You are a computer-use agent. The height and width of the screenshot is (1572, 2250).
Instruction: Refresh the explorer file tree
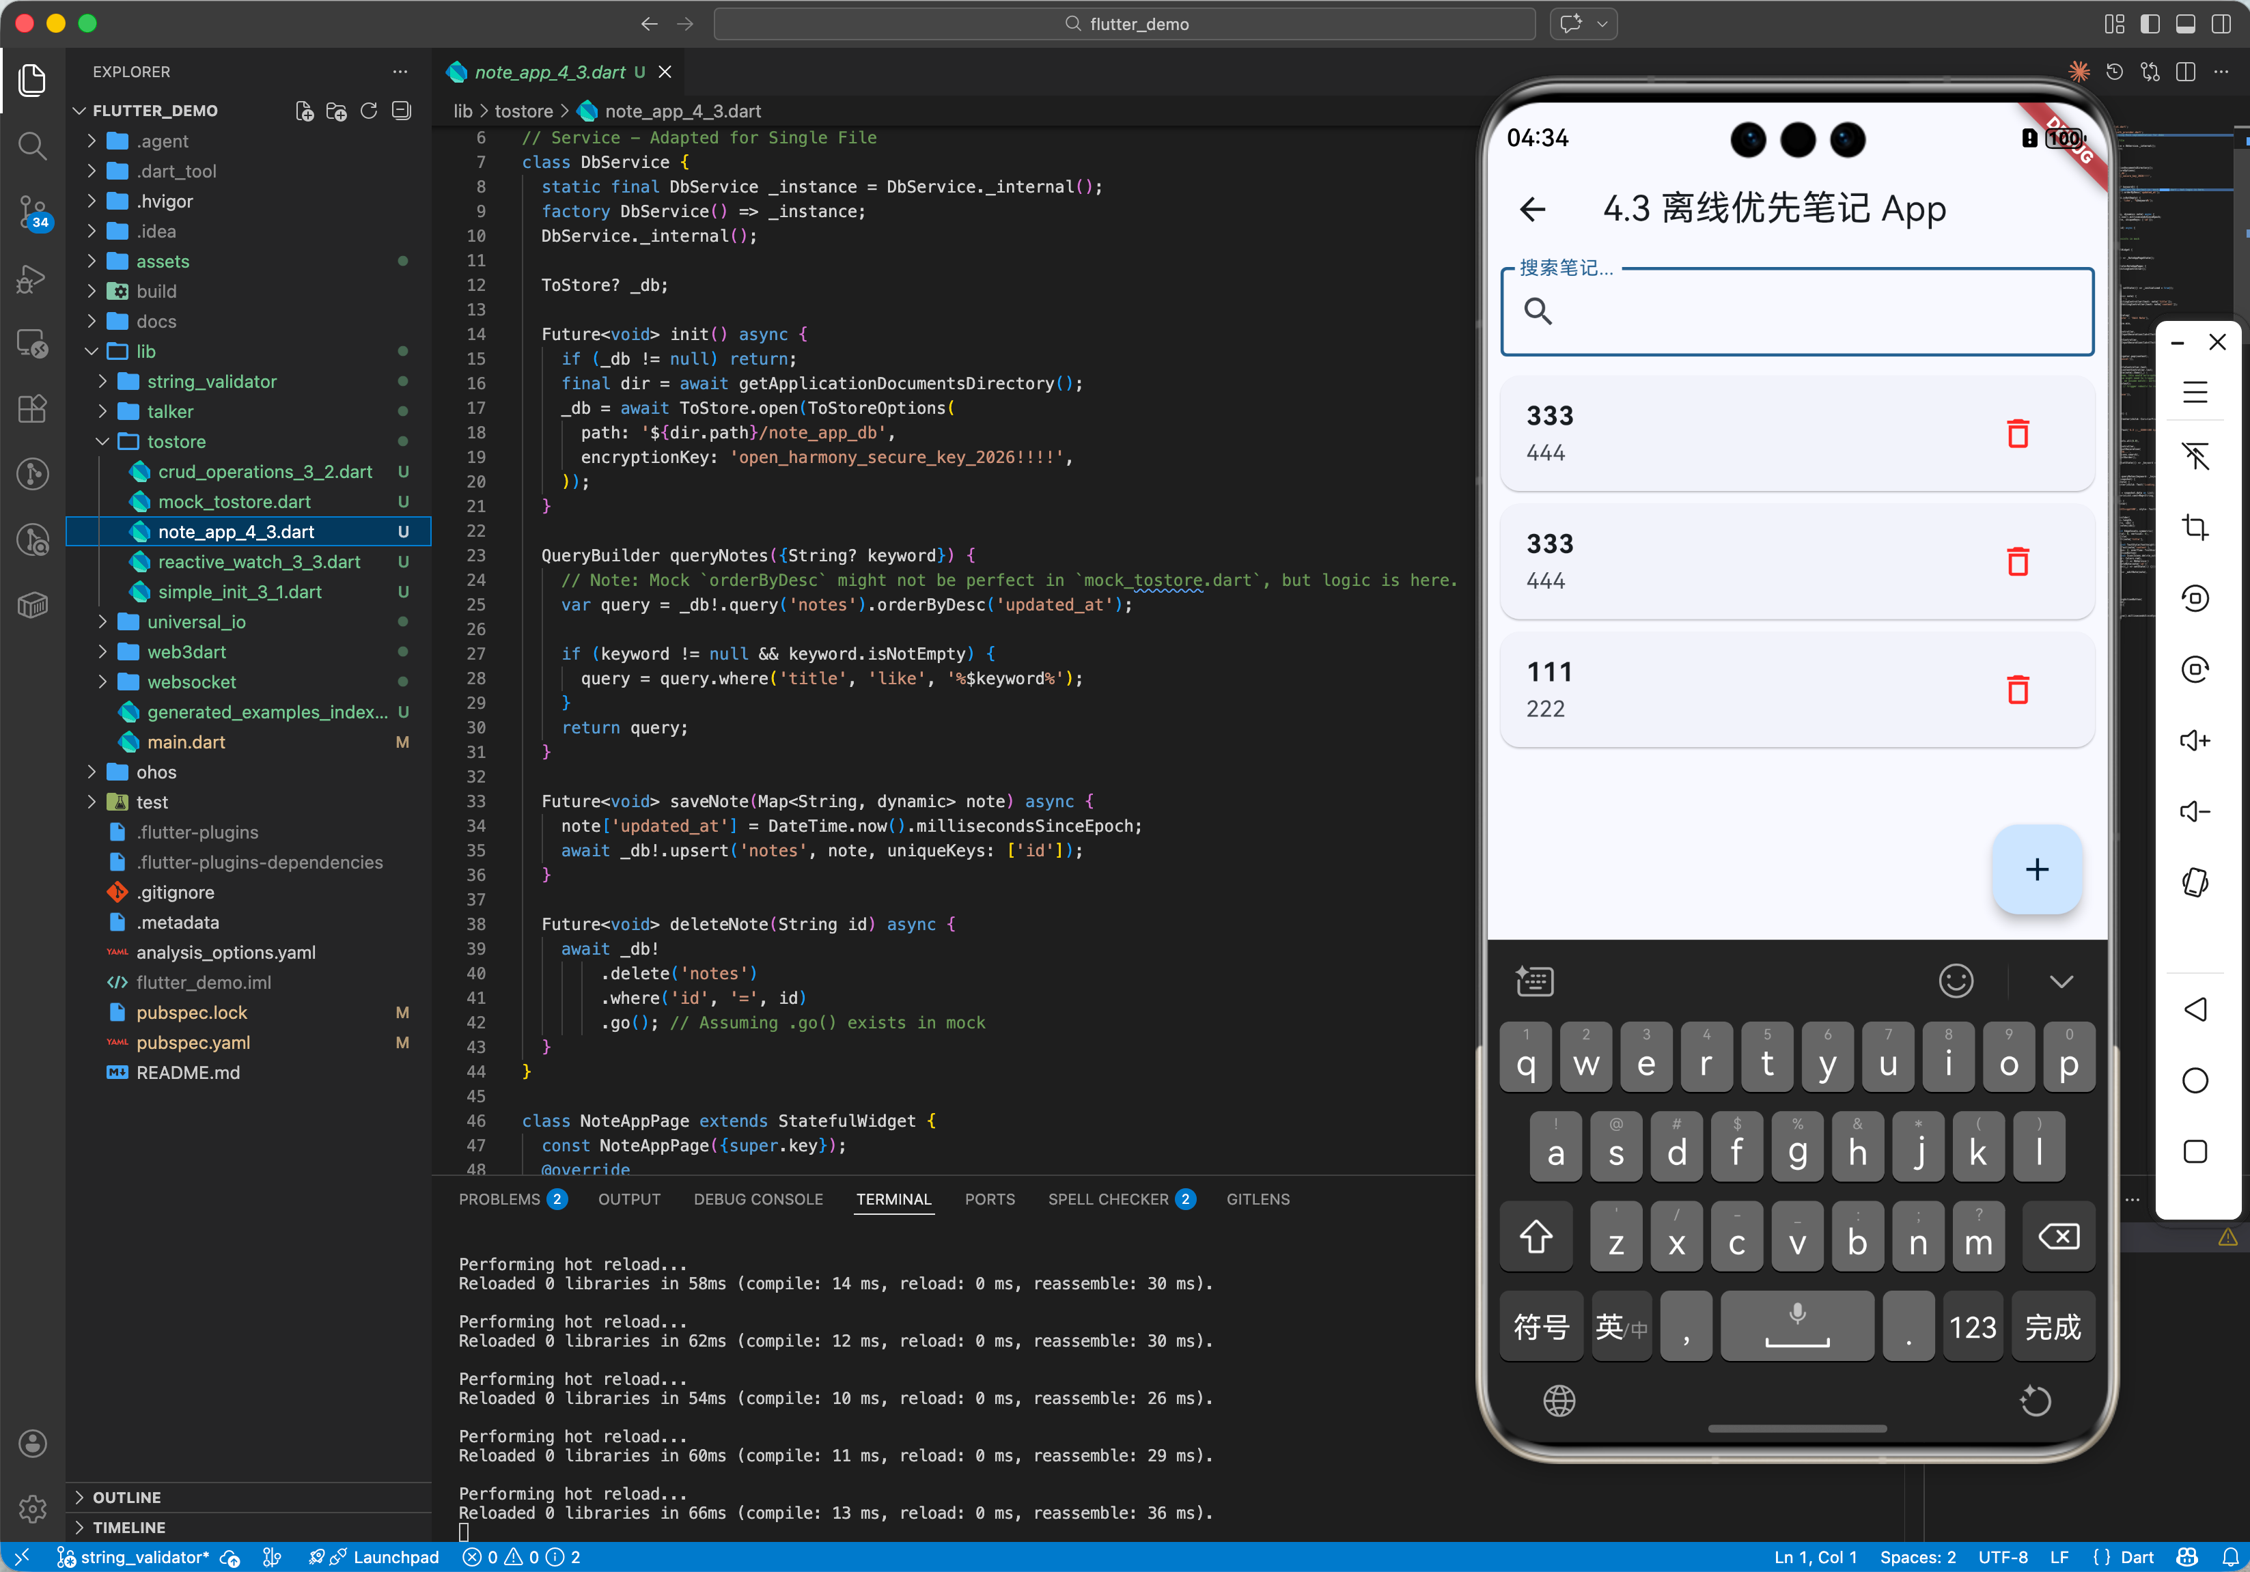pyautogui.click(x=368, y=111)
